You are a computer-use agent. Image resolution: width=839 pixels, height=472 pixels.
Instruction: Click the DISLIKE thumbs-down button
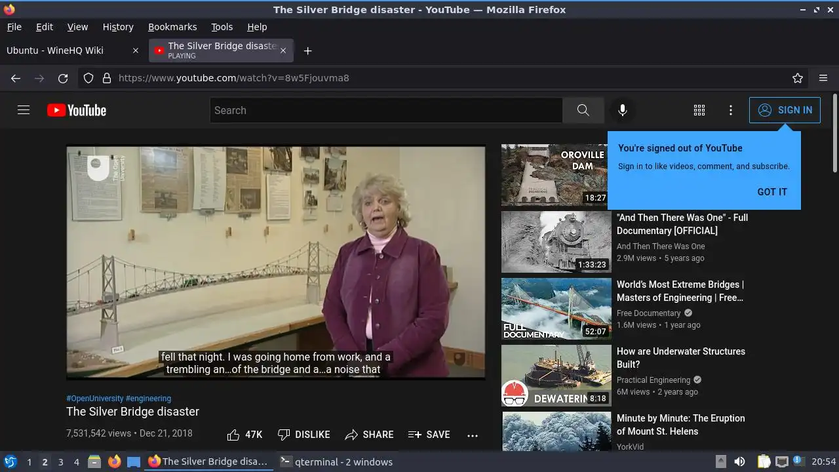(303, 435)
